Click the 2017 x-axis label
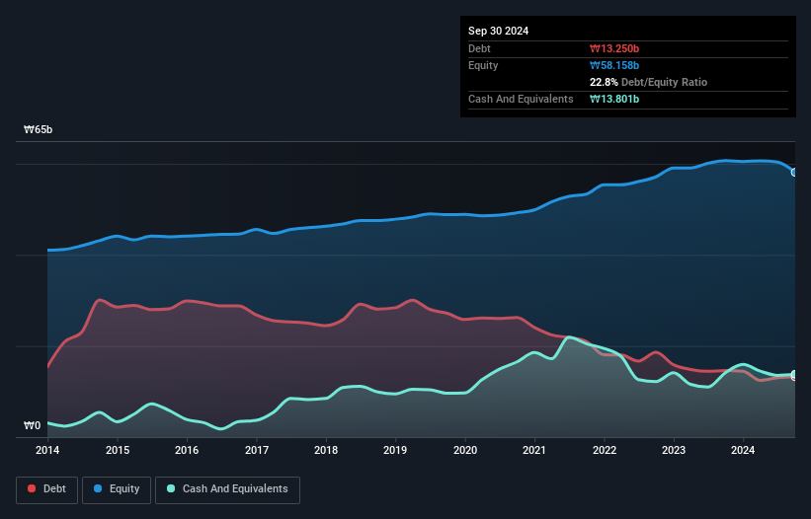The image size is (811, 519). pyautogui.click(x=257, y=450)
